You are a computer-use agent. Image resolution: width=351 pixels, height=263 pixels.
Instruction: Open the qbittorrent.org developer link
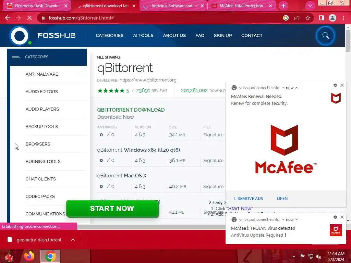coord(148,80)
